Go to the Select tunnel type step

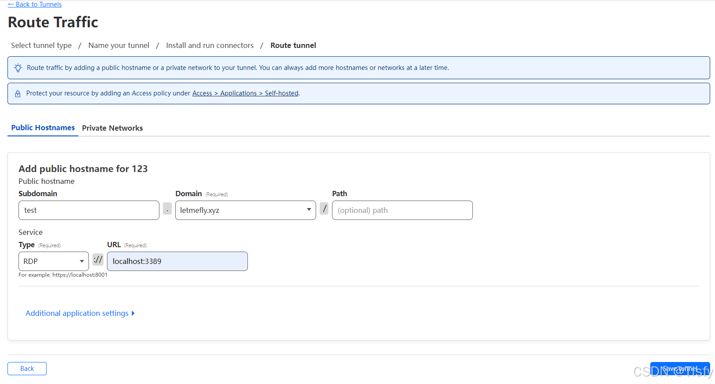(41, 45)
